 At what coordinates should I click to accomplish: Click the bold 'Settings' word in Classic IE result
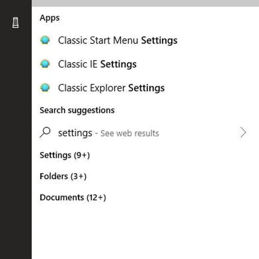pos(118,64)
